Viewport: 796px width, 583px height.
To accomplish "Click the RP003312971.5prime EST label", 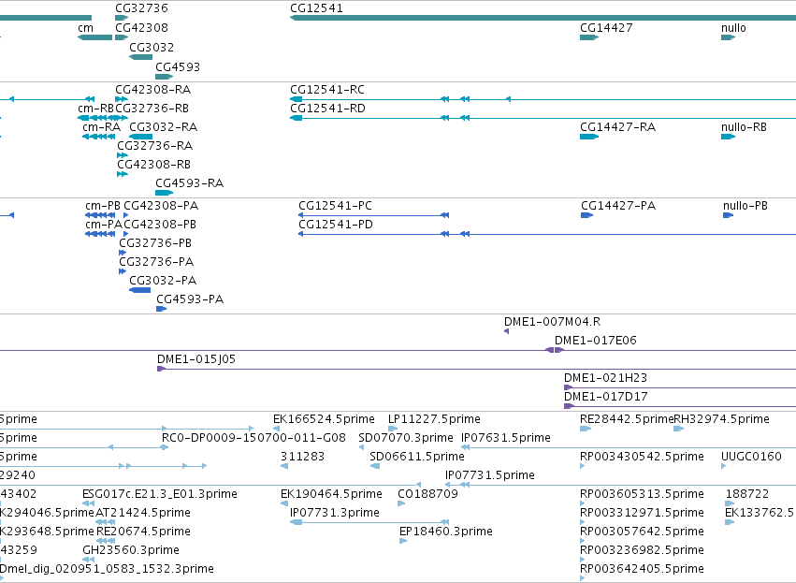I will pyautogui.click(x=642, y=514).
